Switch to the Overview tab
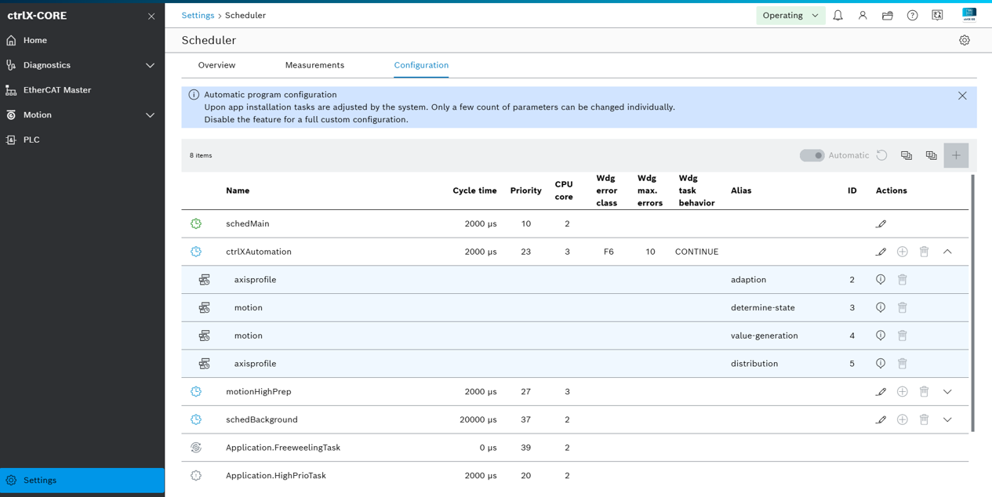Screen dimensions: 992x497 click(216, 65)
